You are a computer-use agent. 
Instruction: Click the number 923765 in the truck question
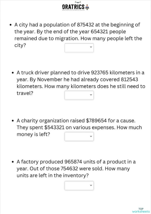coord(100,73)
